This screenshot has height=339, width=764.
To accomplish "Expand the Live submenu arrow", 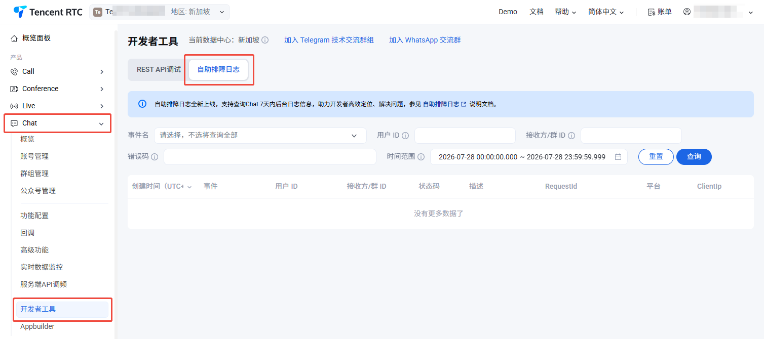I will pyautogui.click(x=102, y=106).
